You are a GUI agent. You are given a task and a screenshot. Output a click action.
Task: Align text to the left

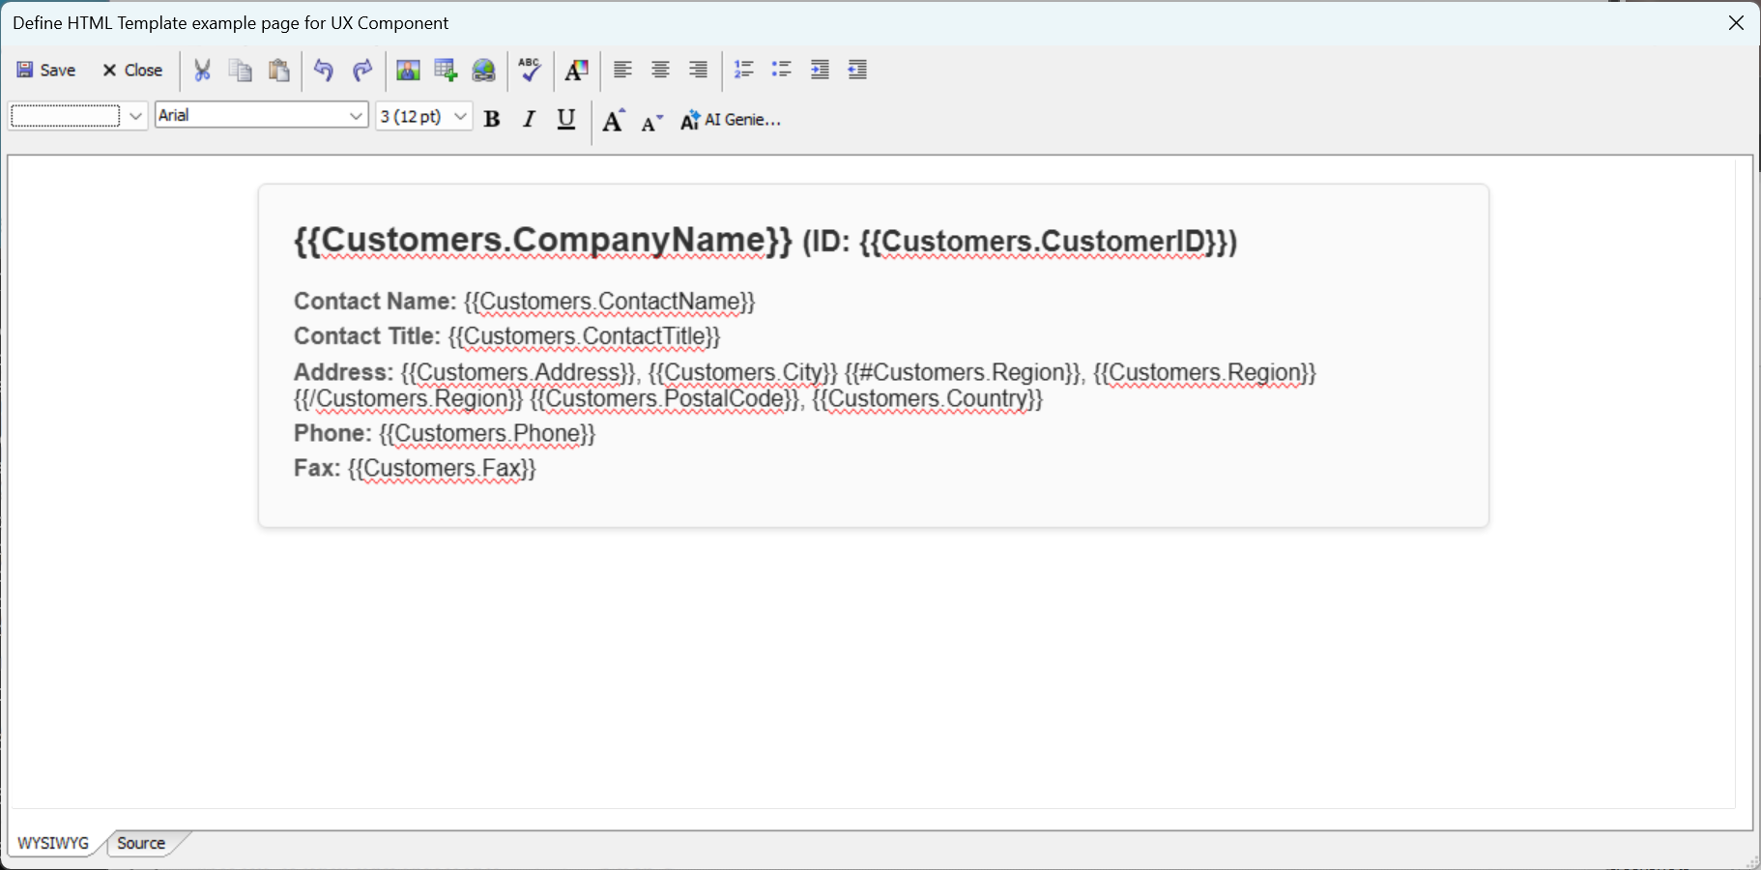coord(622,70)
